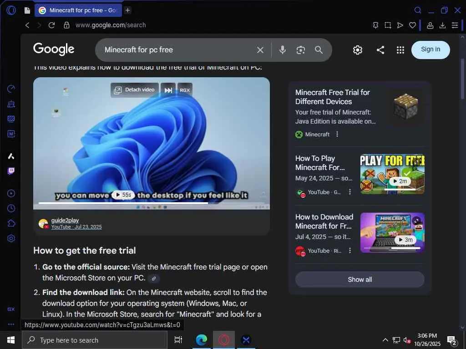Click the site security lock icon

click(x=66, y=25)
